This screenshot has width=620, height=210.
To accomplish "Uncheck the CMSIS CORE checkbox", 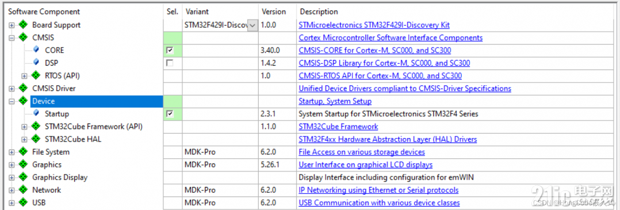I will coord(170,50).
